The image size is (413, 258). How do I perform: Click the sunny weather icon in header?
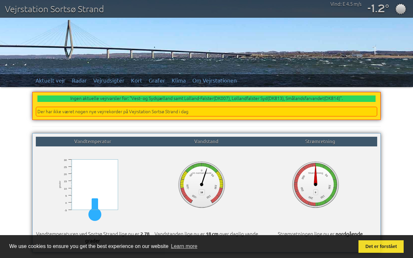click(x=401, y=9)
